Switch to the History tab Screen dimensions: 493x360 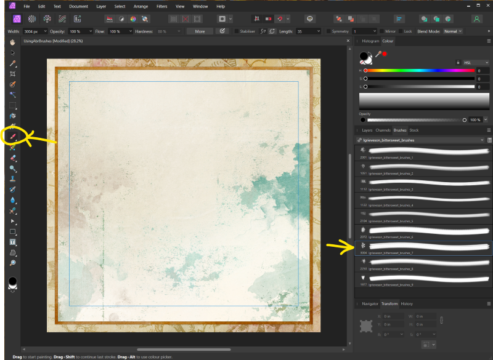click(407, 304)
